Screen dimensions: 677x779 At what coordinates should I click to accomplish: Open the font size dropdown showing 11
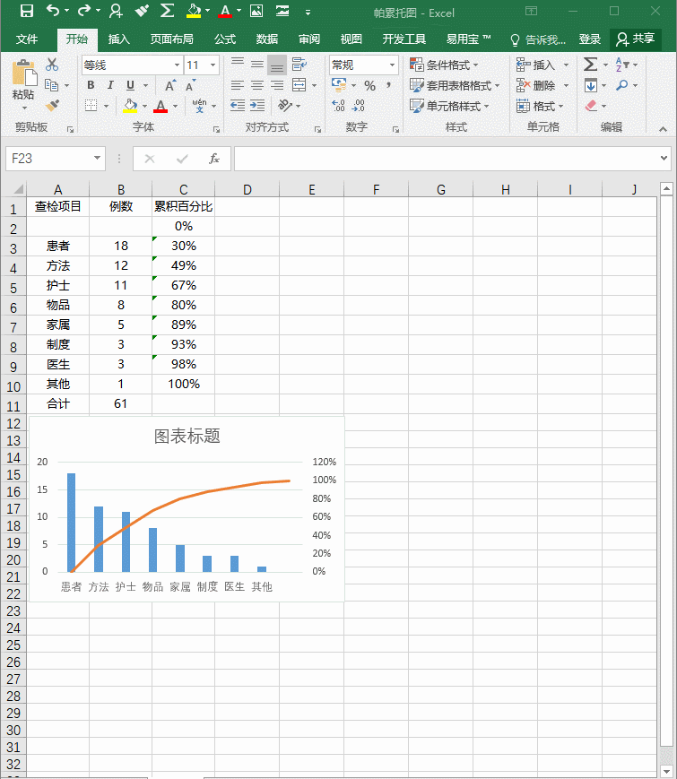pos(213,65)
